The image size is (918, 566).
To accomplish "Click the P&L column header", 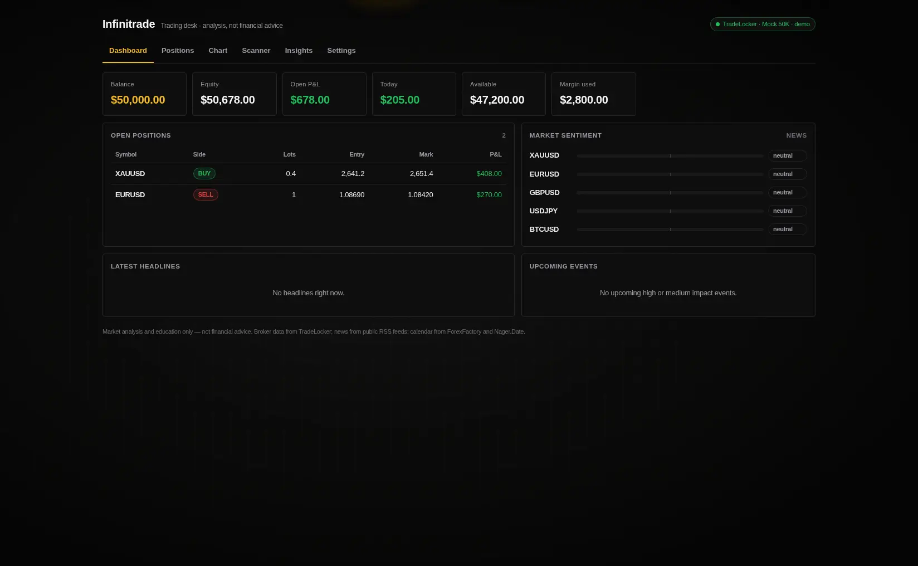I will click(496, 155).
